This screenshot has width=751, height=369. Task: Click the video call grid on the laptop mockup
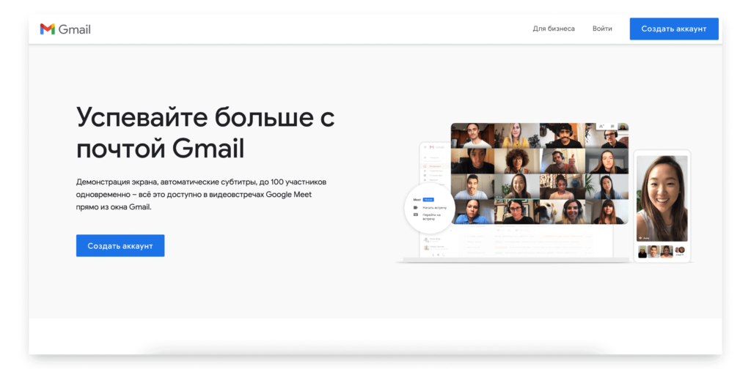pos(540,174)
